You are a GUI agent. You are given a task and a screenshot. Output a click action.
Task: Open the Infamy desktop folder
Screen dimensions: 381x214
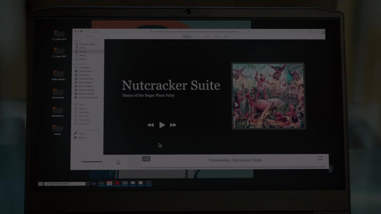57,130
